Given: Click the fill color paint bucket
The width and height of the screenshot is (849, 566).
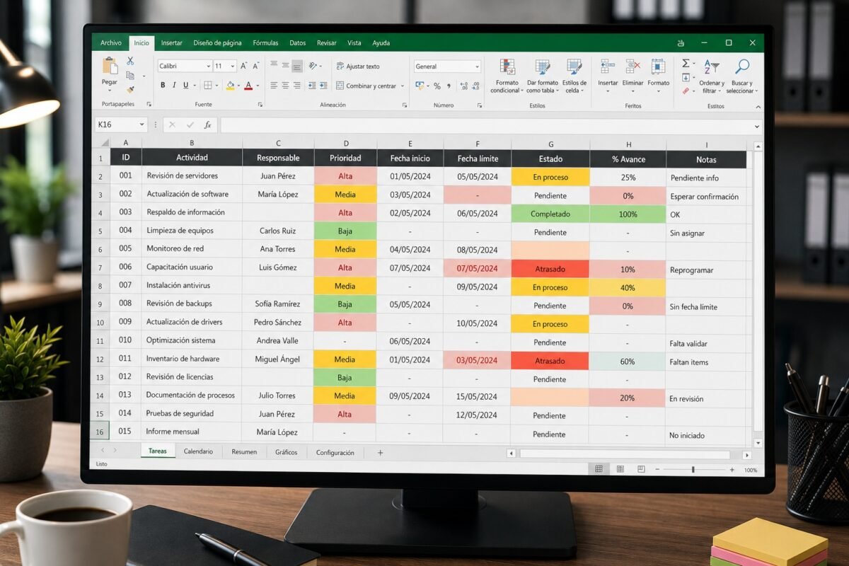Looking at the screenshot, I should (230, 86).
